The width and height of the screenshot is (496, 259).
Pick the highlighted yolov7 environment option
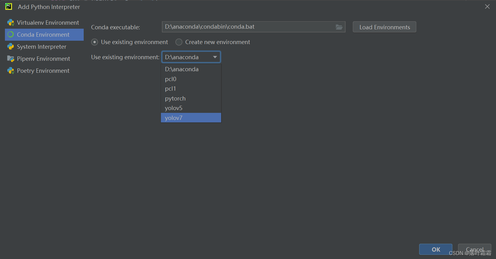click(191, 118)
